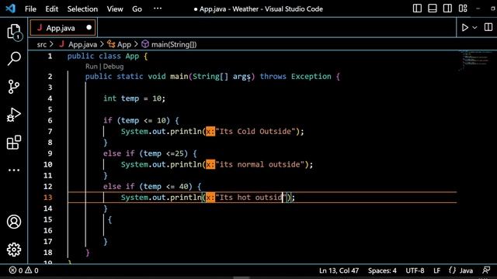Open the File menu
The image size is (497, 279).
30,9
